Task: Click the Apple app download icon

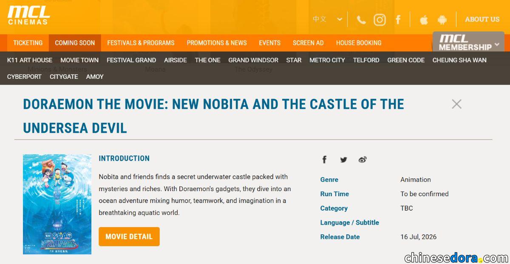Action: [x=424, y=20]
